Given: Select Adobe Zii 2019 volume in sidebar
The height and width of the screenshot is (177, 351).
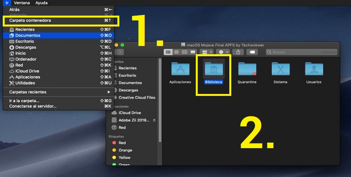Looking at the screenshot, I should pos(131,120).
